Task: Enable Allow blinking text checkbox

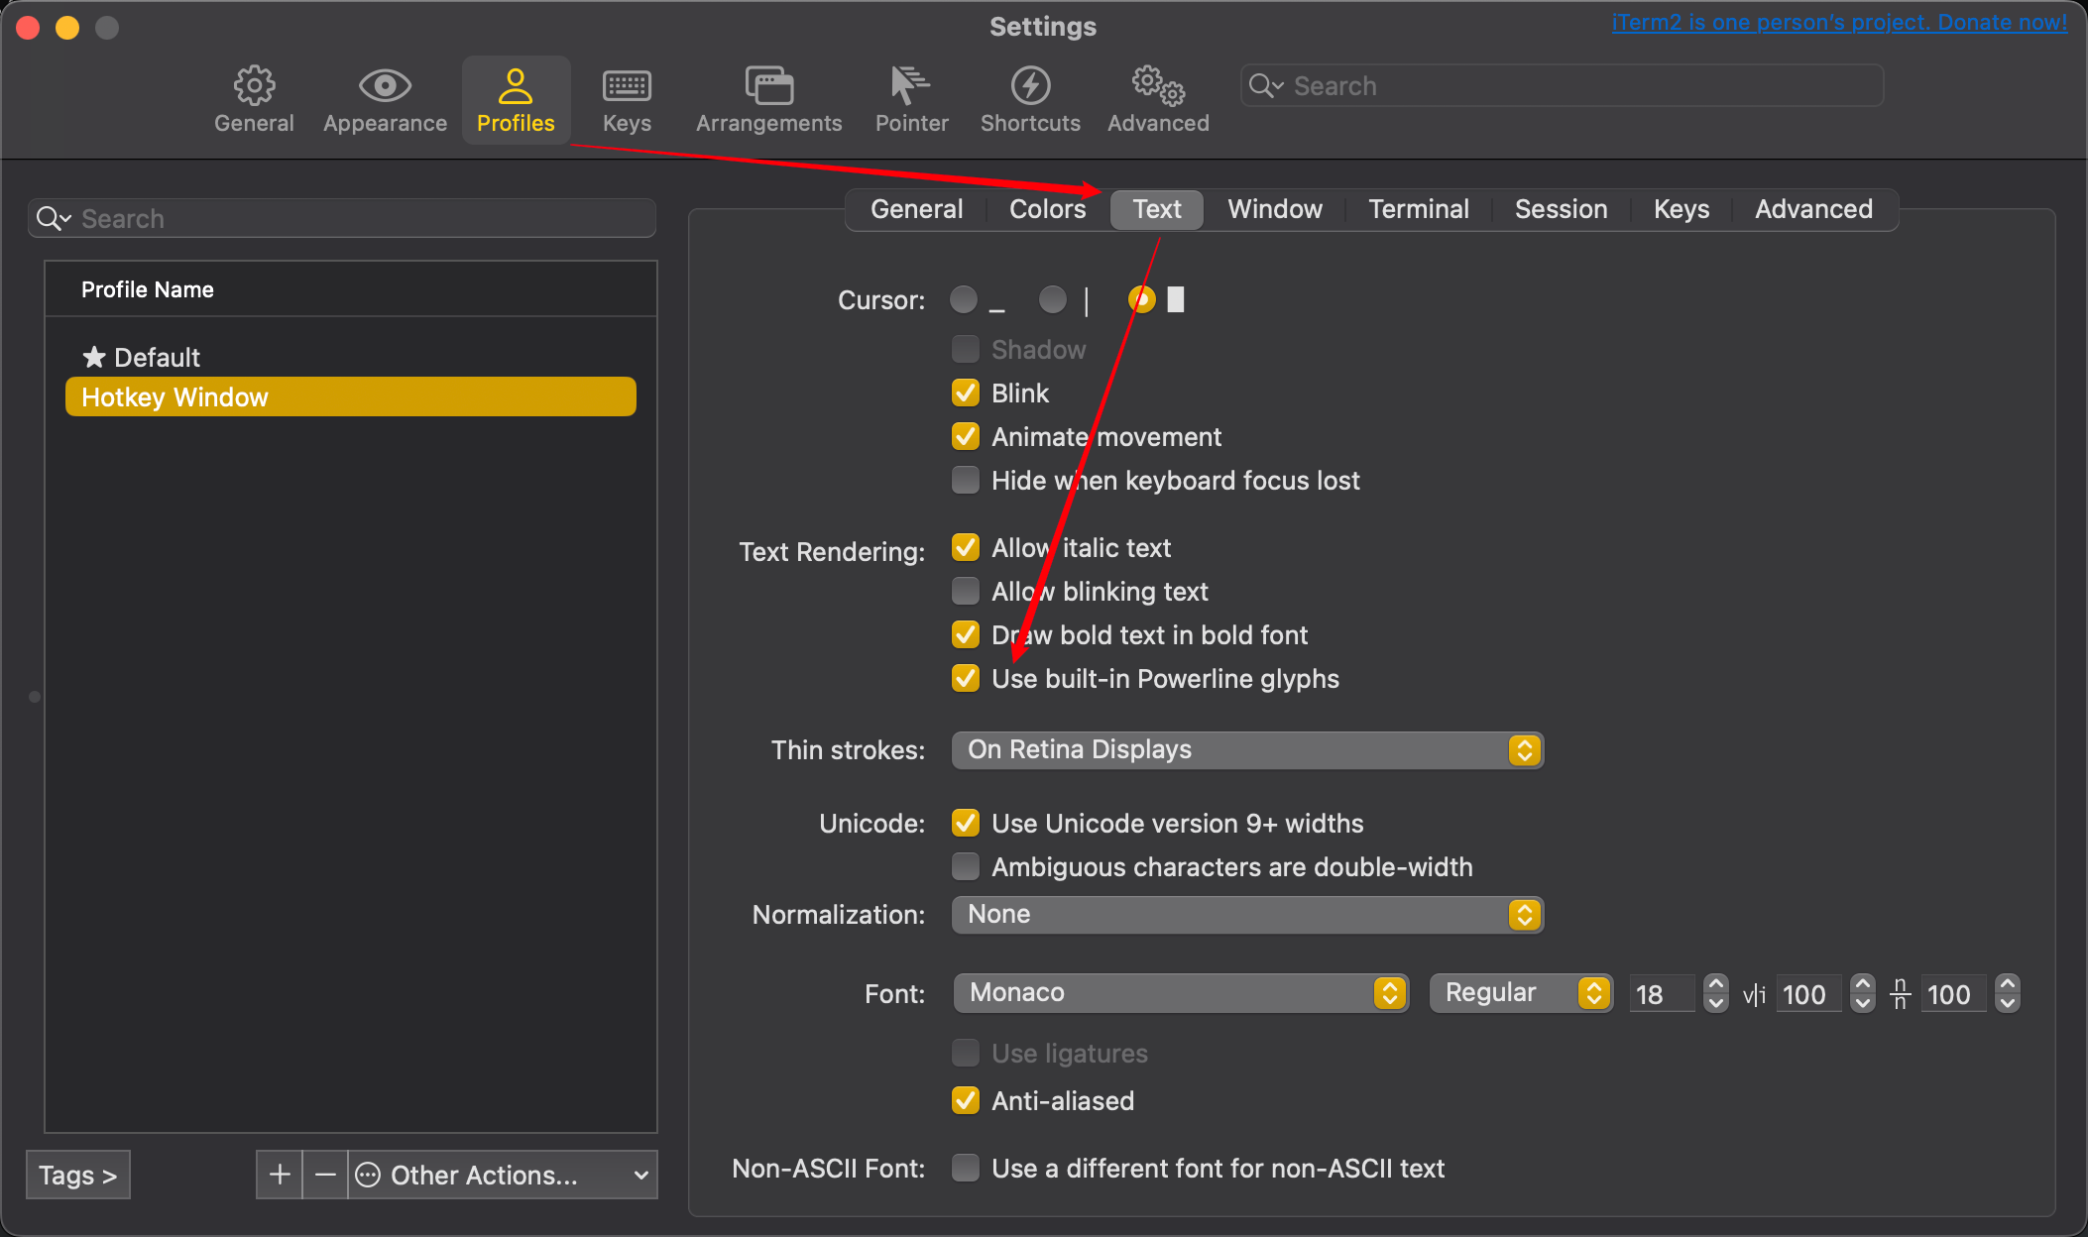Action: tap(966, 592)
